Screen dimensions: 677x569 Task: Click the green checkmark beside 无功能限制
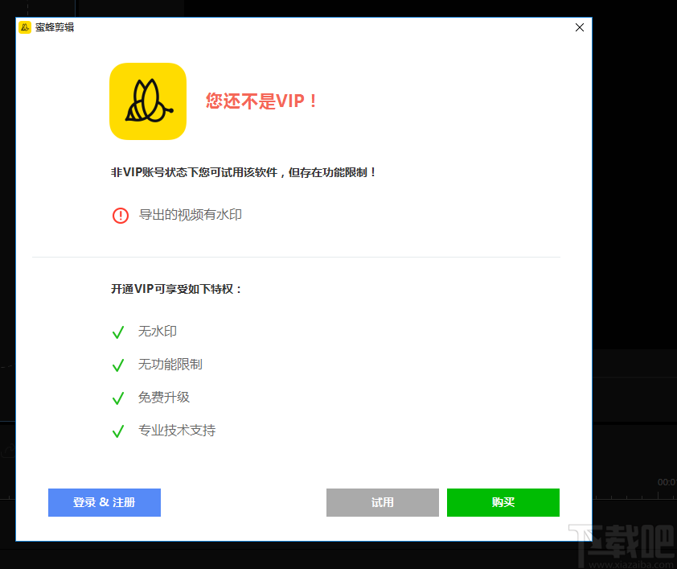point(118,365)
